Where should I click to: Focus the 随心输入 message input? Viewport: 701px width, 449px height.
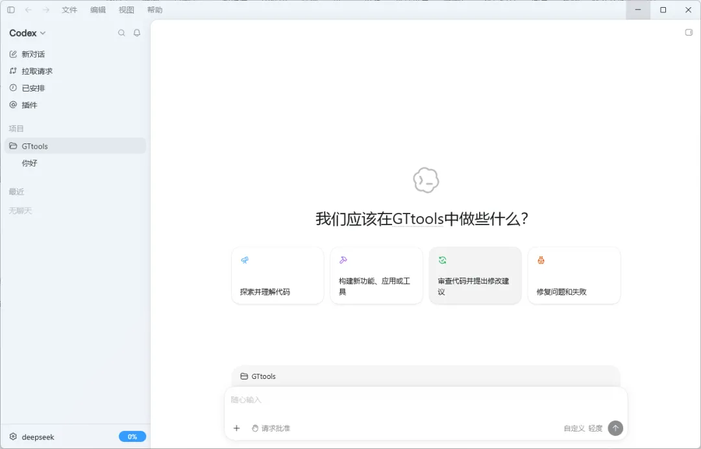point(426,400)
